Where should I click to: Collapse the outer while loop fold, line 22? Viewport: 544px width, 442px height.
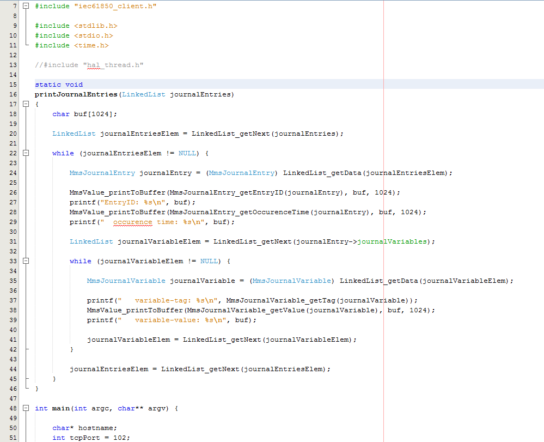tap(26, 153)
